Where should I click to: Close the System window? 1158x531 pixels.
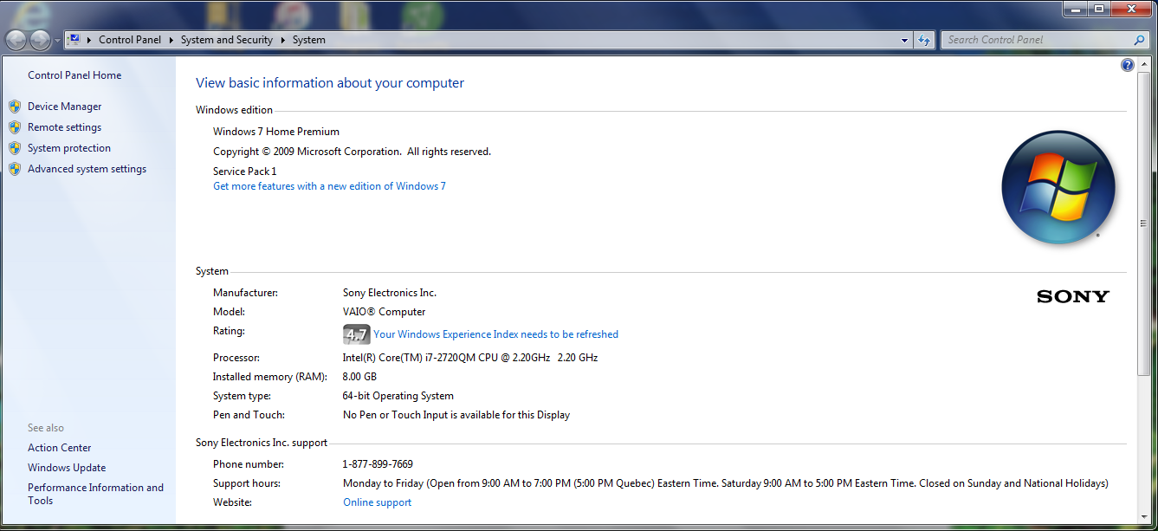1132,9
